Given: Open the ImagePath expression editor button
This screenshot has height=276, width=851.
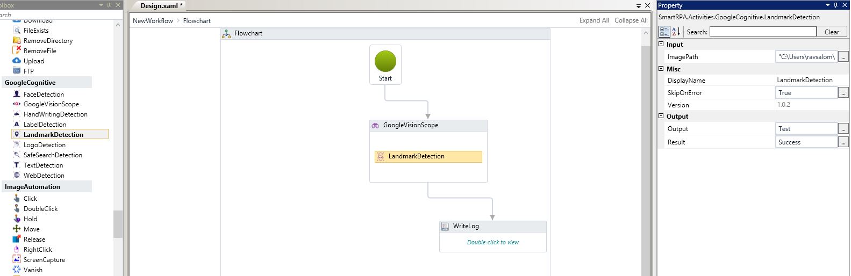Looking at the screenshot, I should point(843,56).
